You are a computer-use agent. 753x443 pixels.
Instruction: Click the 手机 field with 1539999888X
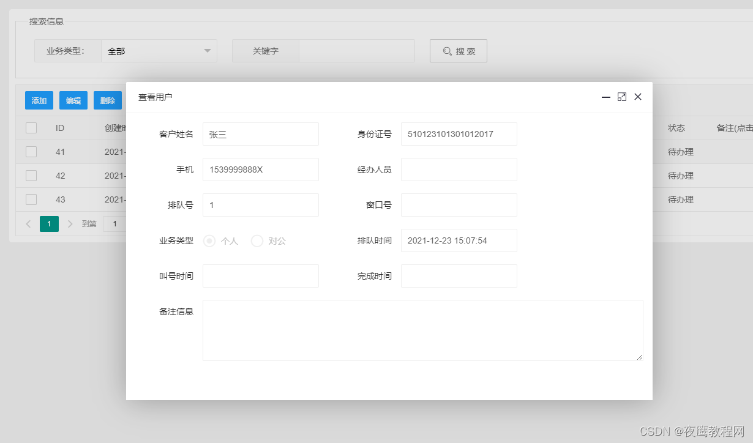(x=261, y=169)
